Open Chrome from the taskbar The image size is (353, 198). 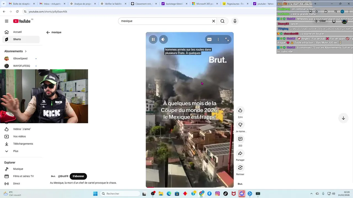coord(201,194)
